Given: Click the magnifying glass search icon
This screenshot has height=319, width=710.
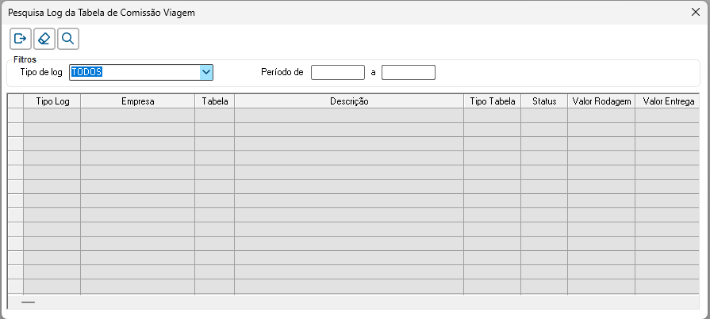Looking at the screenshot, I should [x=68, y=38].
